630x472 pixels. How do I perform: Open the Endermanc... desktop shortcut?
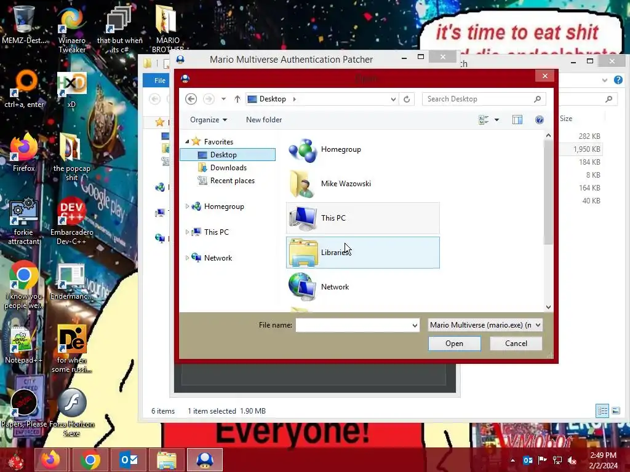[71, 281]
